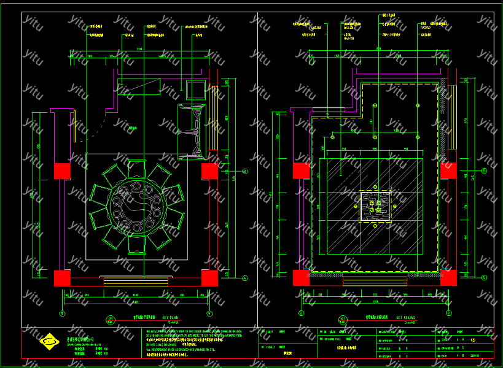Screen dimensions: 503x368
Task: Select the sofa in the floor plan
Action: coord(190,132)
